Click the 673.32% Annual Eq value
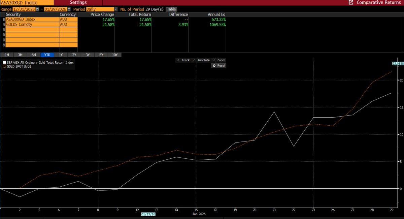The image size is (404, 219). point(218,20)
